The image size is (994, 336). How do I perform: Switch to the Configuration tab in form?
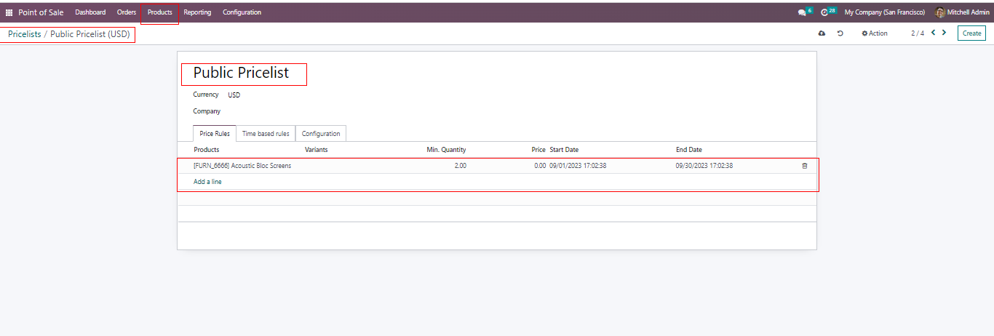coord(321,134)
